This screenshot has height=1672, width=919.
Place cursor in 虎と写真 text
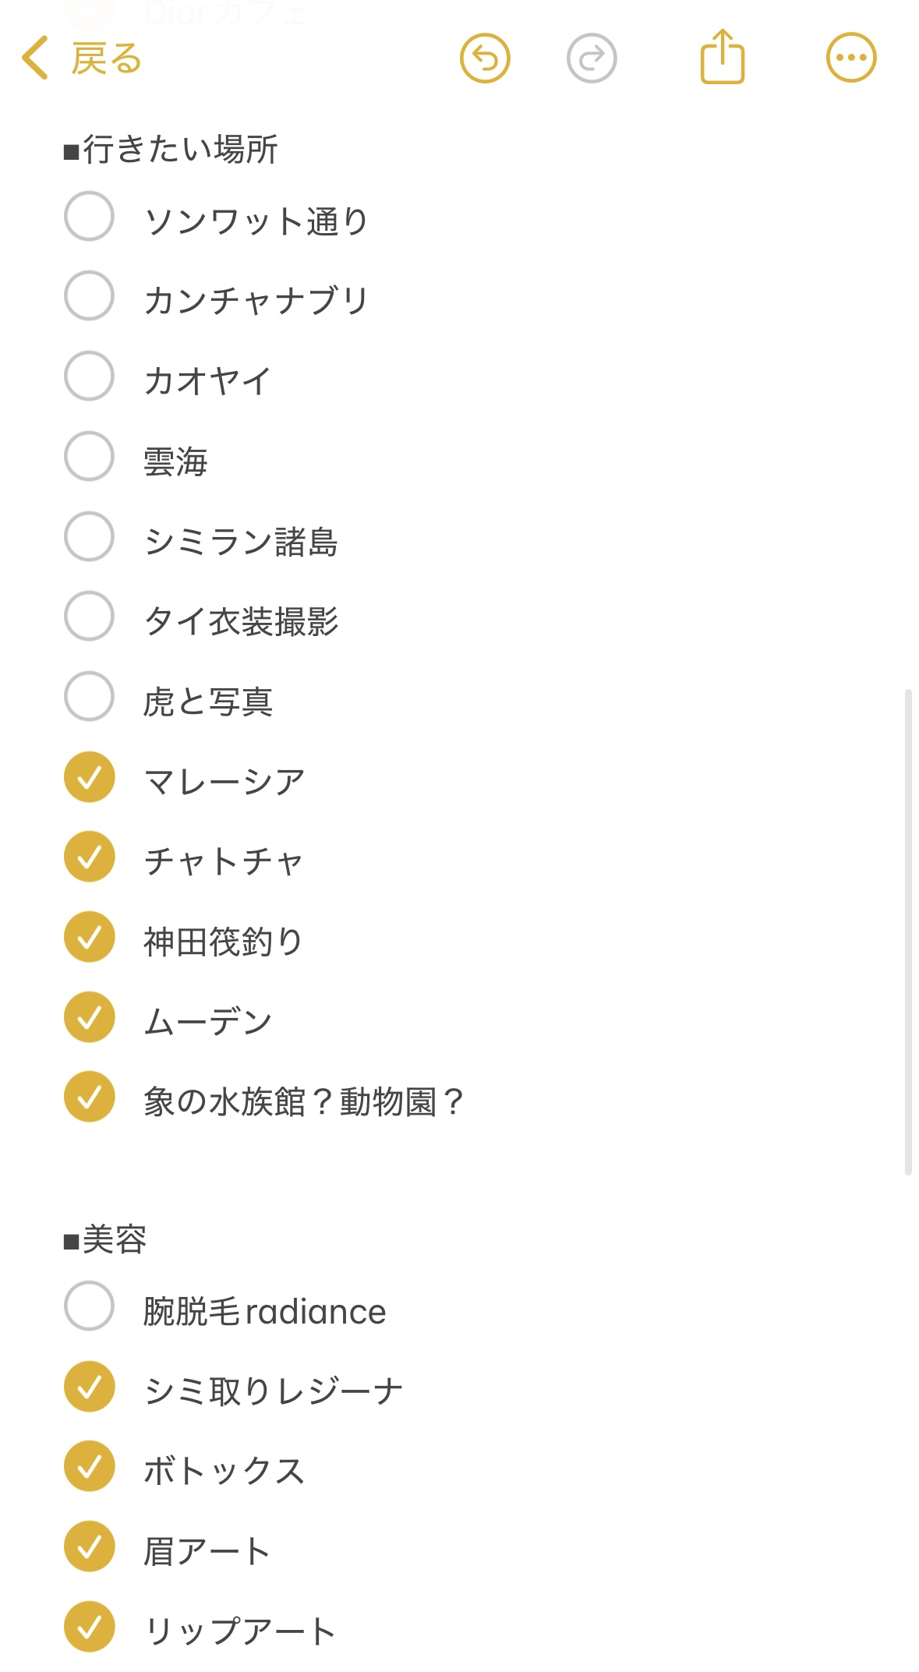pyautogui.click(x=208, y=702)
